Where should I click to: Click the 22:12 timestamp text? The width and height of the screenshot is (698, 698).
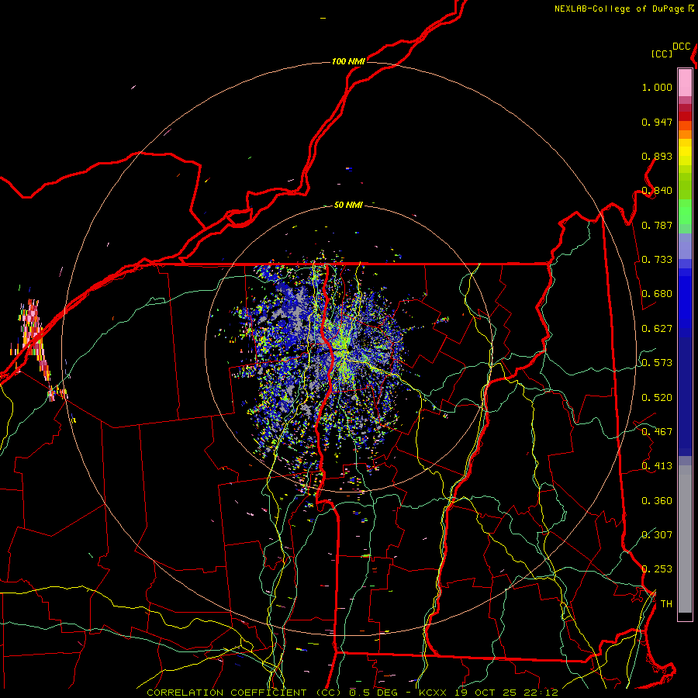click(x=540, y=693)
